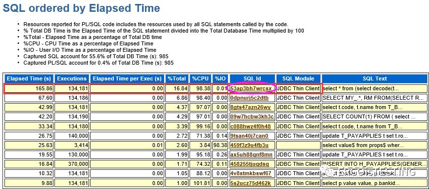Select the 165.86 elapsed time cell

29,89
